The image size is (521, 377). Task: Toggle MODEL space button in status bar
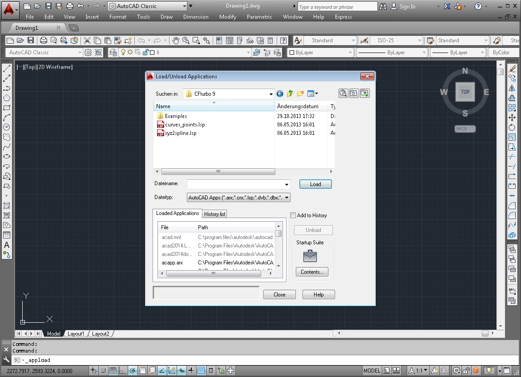[372, 370]
